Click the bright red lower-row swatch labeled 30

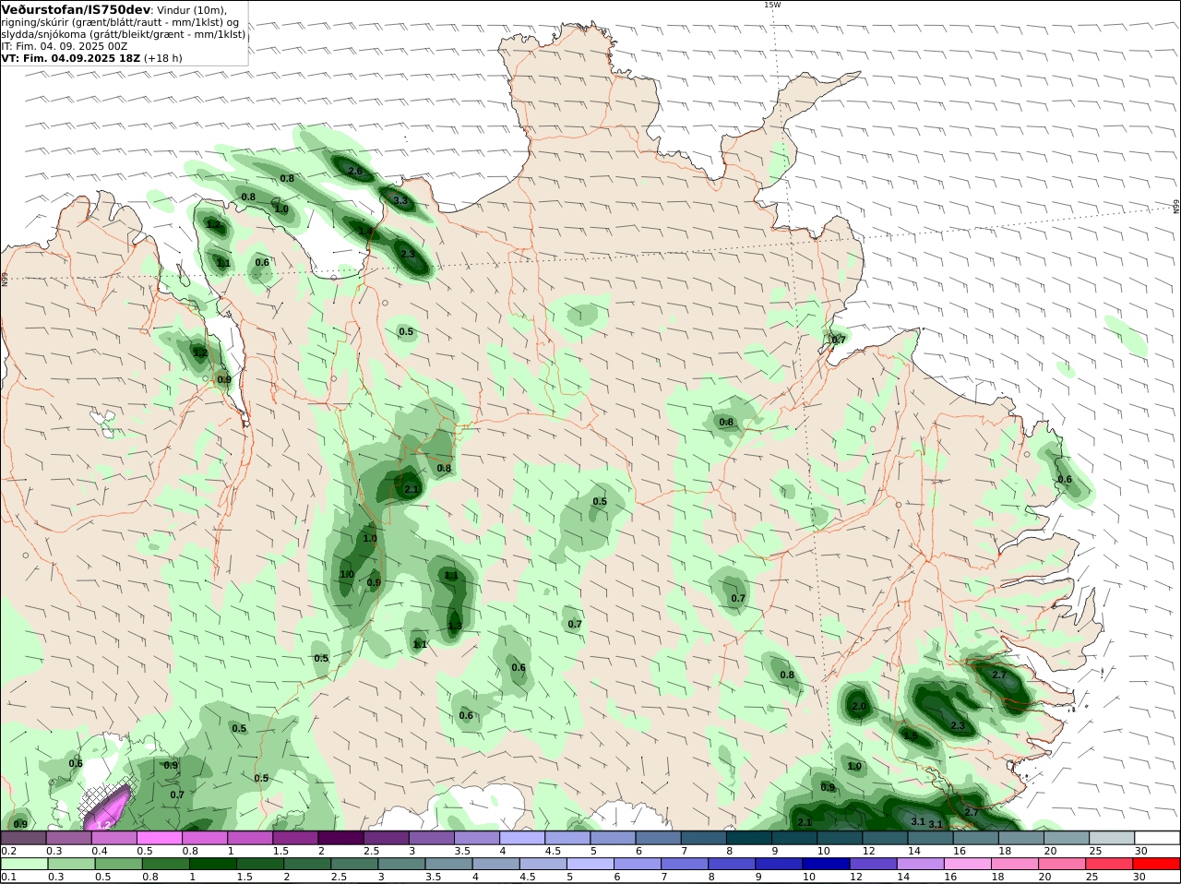[1157, 864]
